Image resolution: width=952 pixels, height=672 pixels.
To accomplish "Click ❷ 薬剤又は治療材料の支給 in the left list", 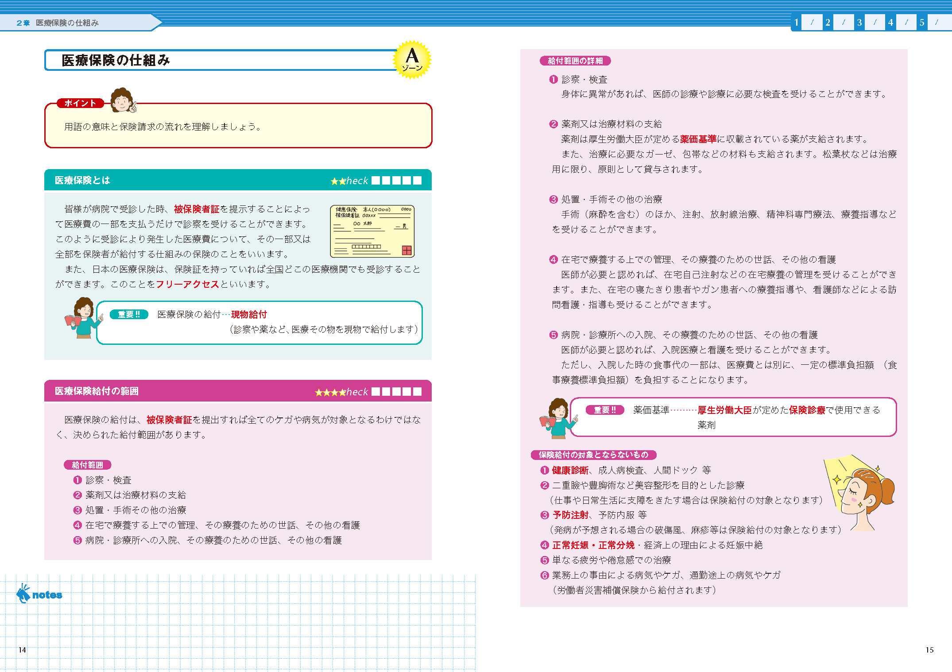I will (130, 495).
